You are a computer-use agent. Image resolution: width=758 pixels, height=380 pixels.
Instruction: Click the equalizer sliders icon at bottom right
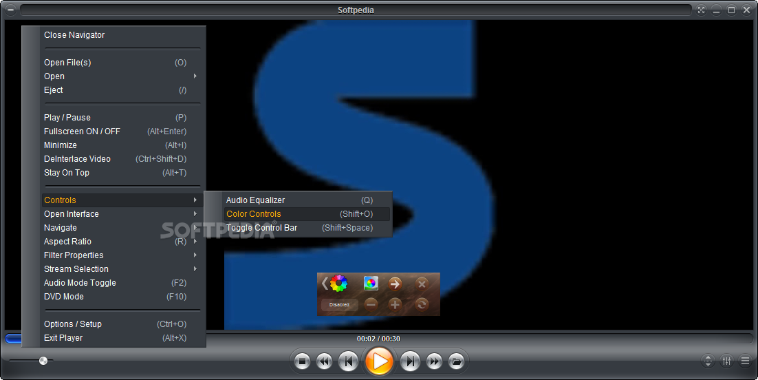(726, 361)
